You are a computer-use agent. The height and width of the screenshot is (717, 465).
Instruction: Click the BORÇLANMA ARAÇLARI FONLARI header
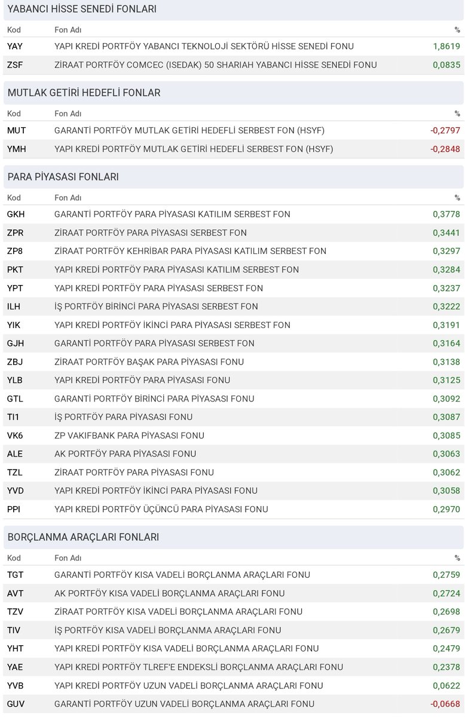[83, 538]
